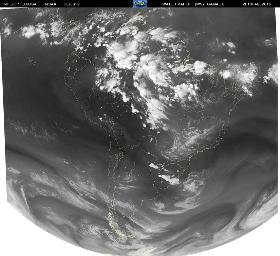Select the INPE/CPTEC/DSA header text
280x256 pixels.
[x=19, y=4]
